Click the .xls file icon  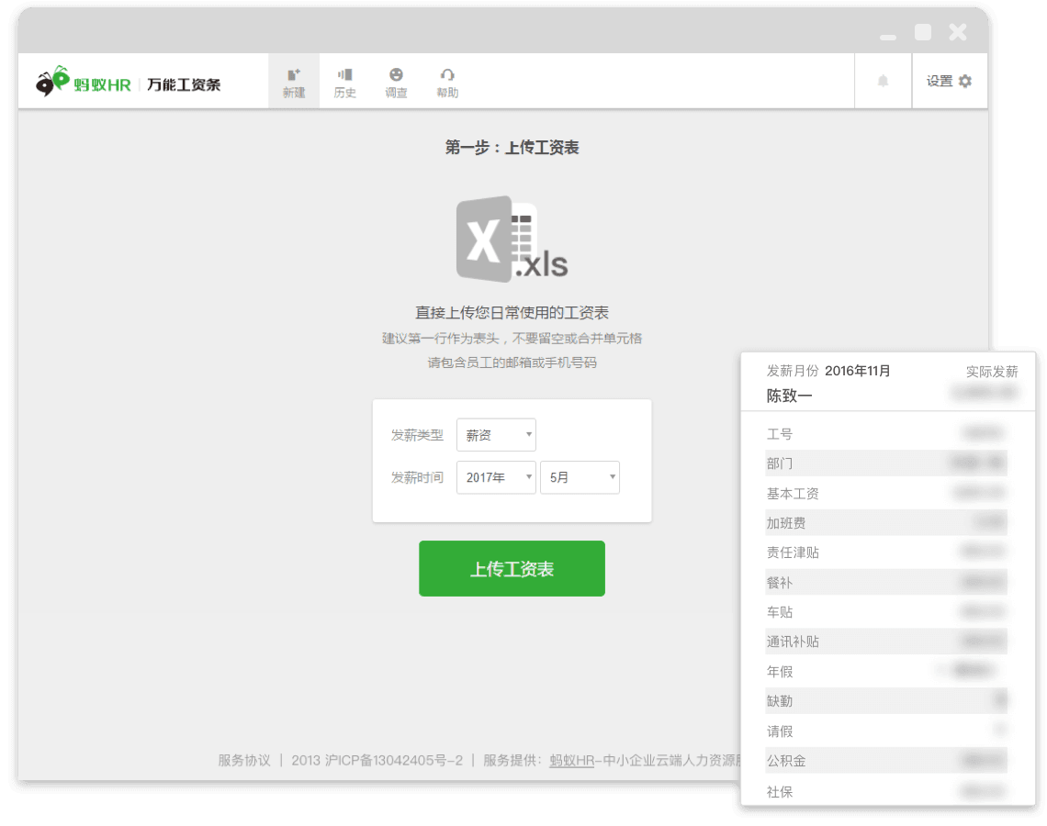tap(512, 240)
